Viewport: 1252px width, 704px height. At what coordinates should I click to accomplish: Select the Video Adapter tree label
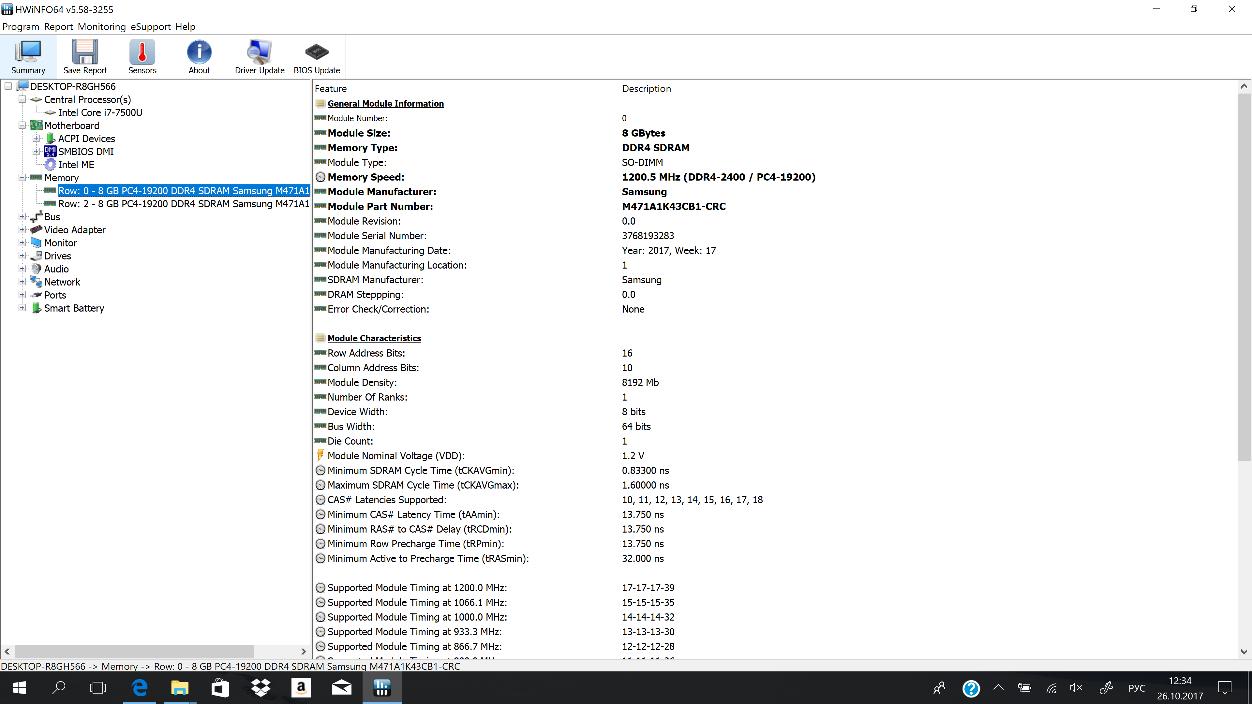(75, 230)
